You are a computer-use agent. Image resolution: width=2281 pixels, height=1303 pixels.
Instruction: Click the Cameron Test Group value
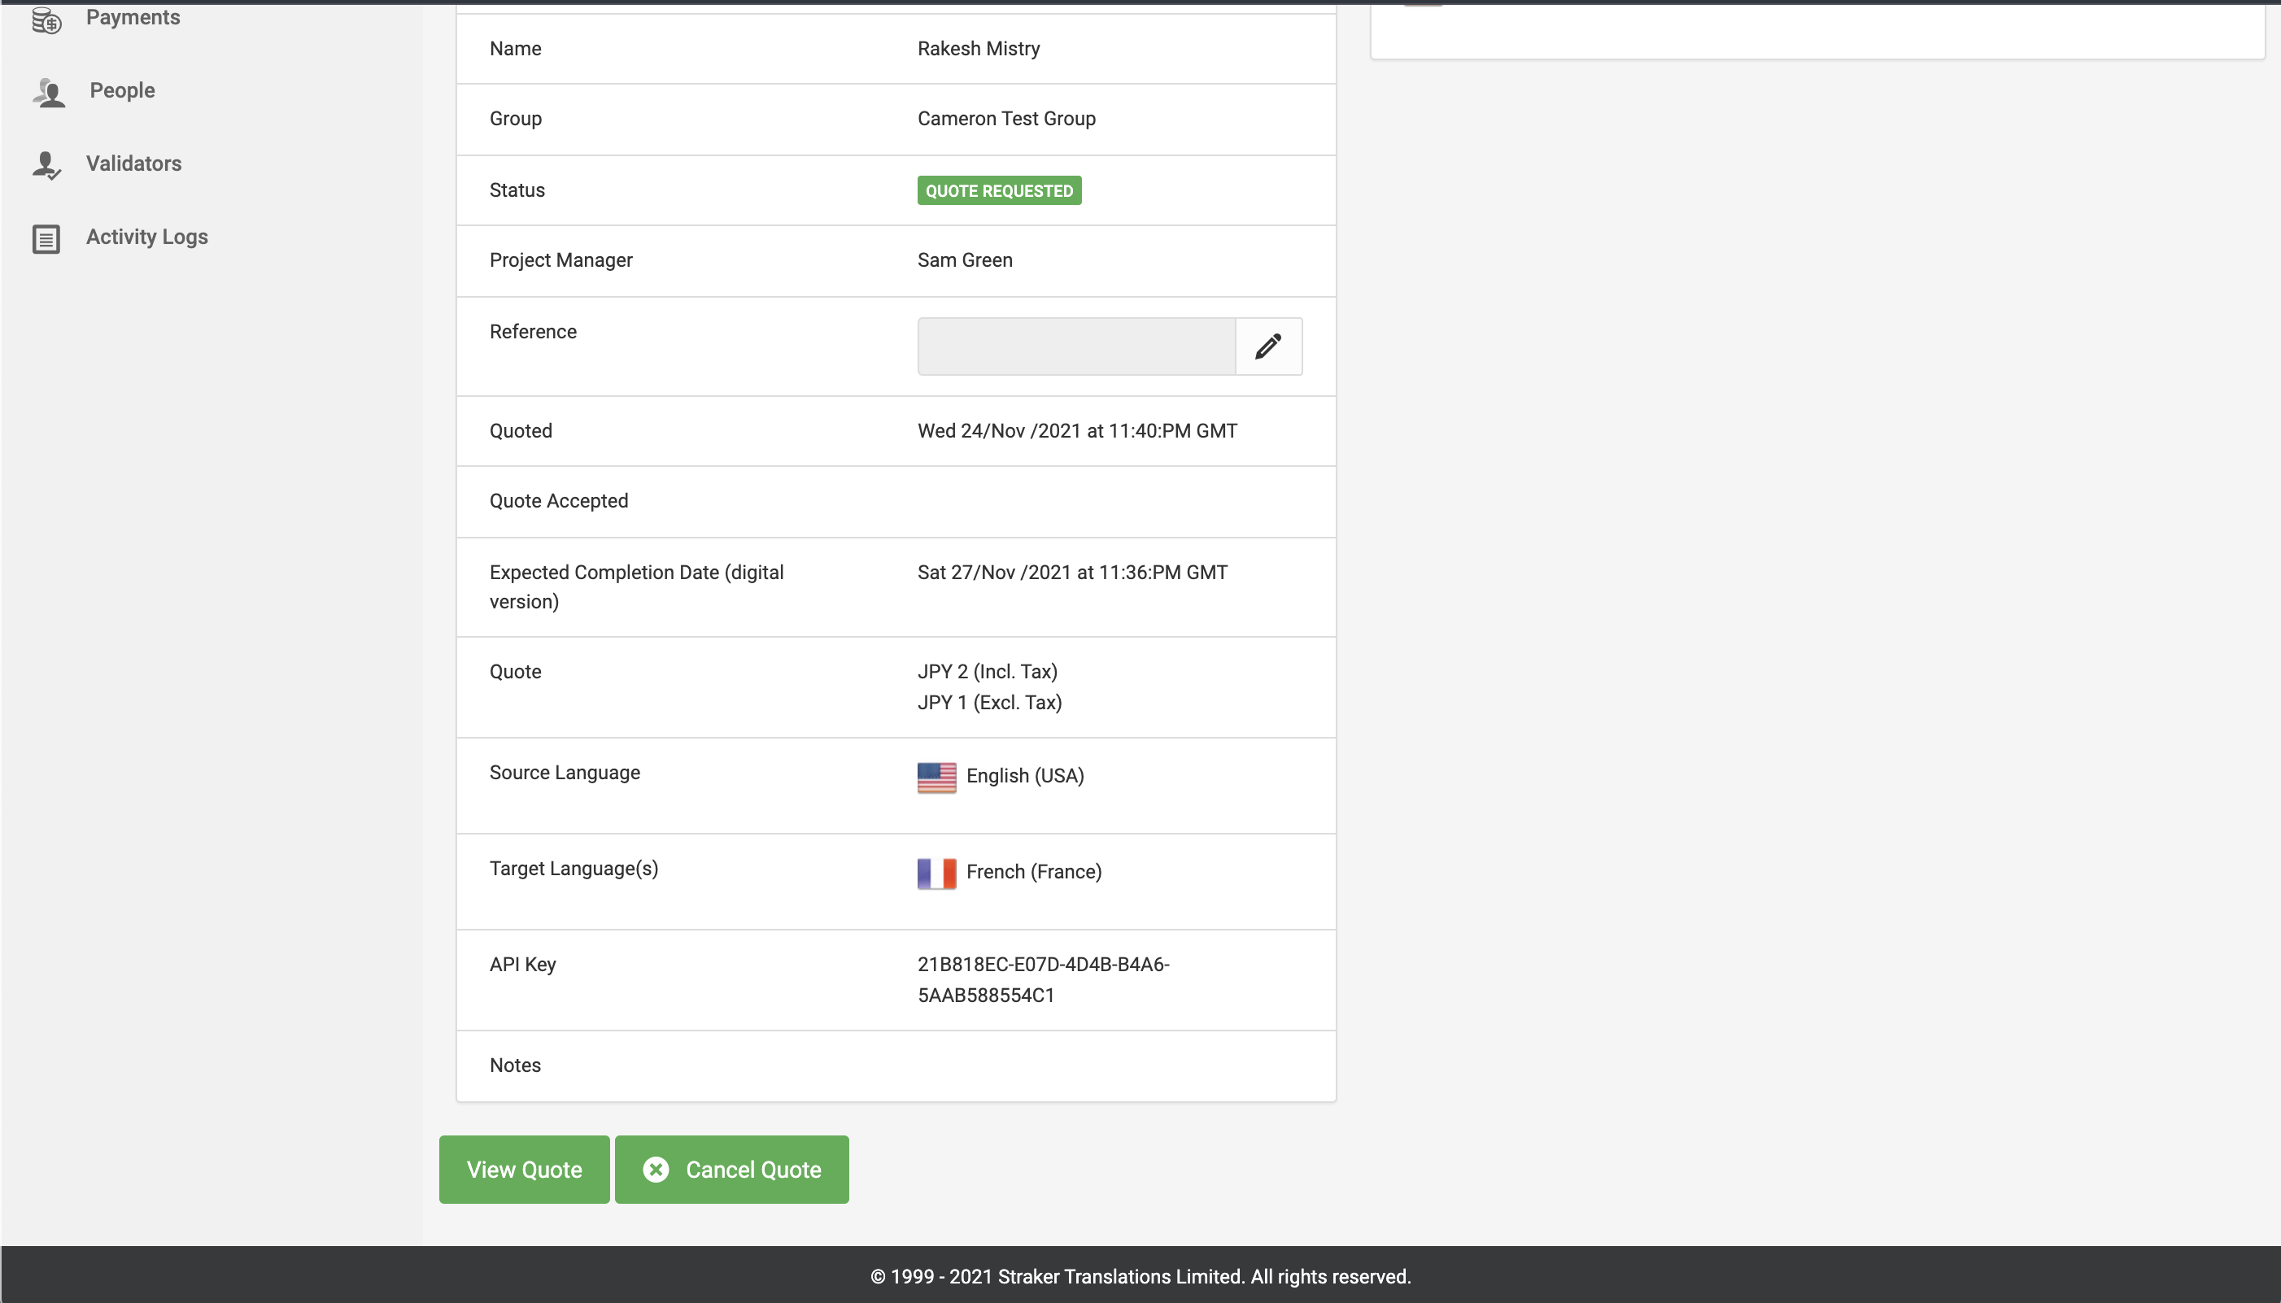click(1005, 119)
